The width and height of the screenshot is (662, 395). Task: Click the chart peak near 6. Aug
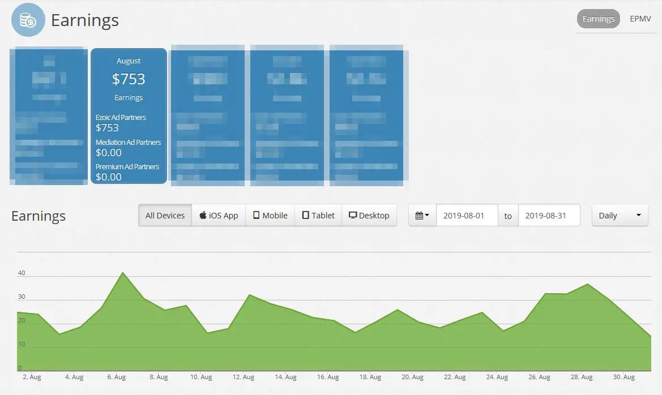pyautogui.click(x=123, y=273)
